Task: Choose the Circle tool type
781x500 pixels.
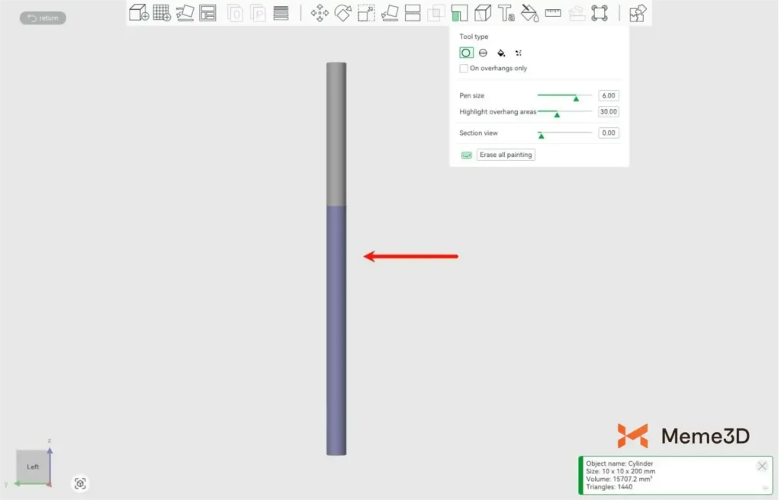Action: (466, 53)
